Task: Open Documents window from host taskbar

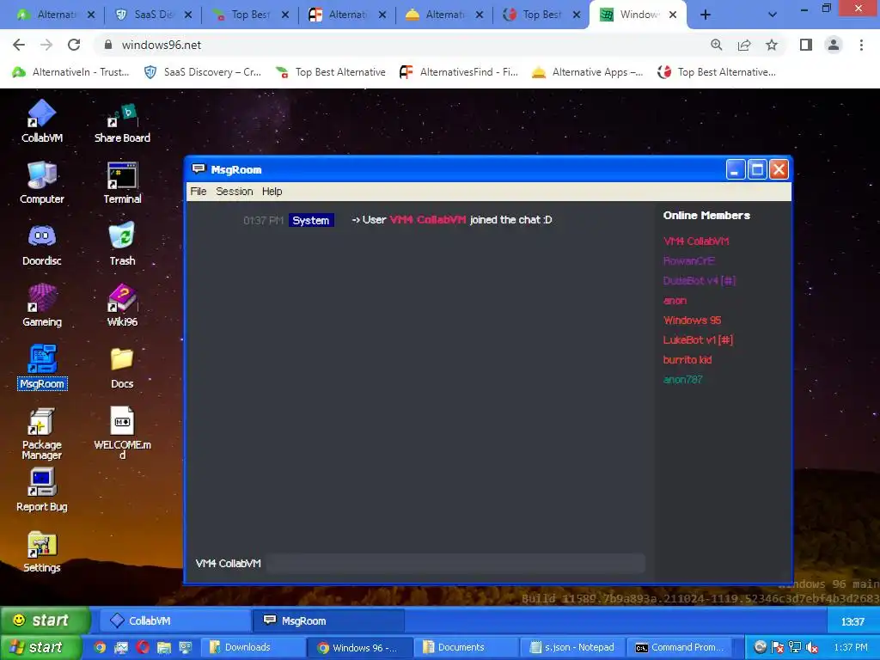Action: 466,647
